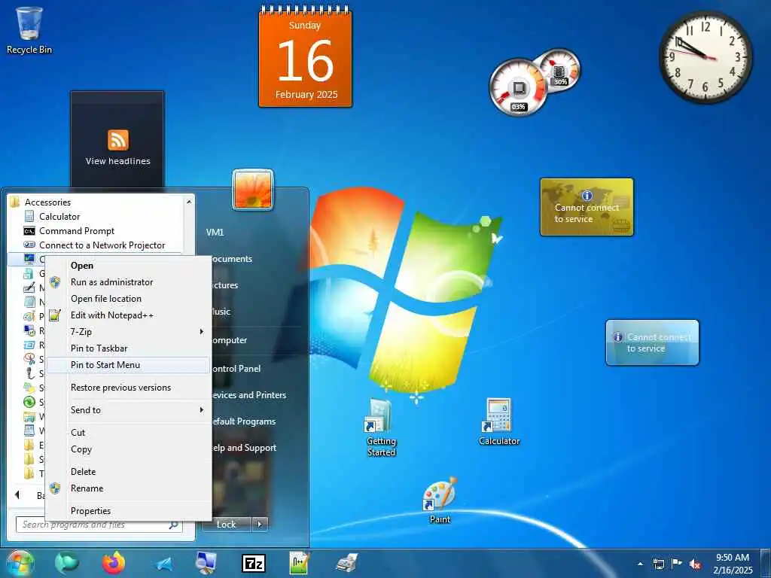
Task: Click the user account flower picture
Action: click(x=253, y=190)
